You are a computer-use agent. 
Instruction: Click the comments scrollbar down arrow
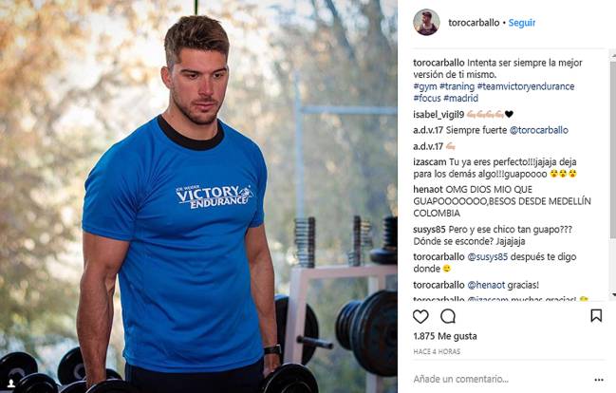613,294
